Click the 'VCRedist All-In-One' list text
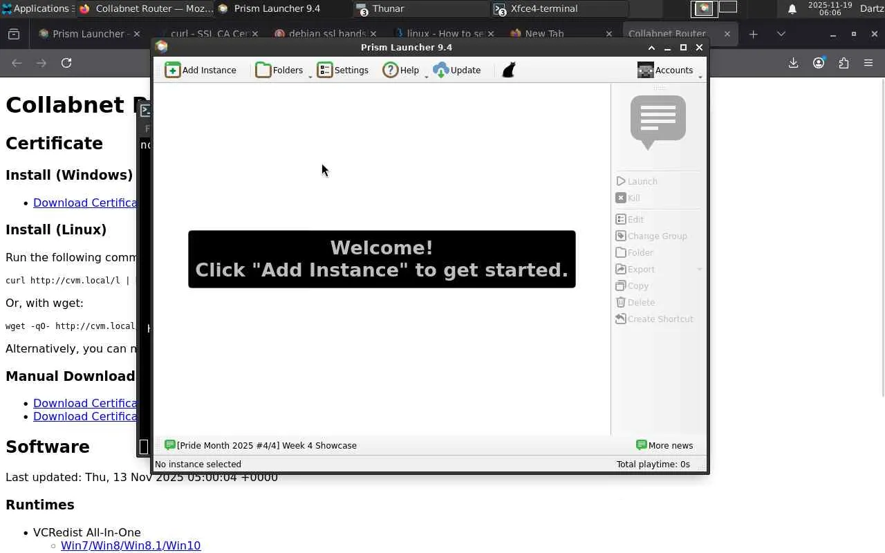This screenshot has width=885, height=553. tap(87, 532)
